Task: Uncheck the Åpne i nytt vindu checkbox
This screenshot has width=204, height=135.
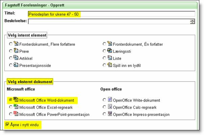Action: pos(7,125)
